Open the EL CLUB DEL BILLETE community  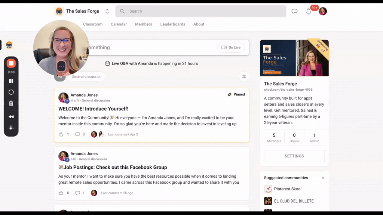294,201
